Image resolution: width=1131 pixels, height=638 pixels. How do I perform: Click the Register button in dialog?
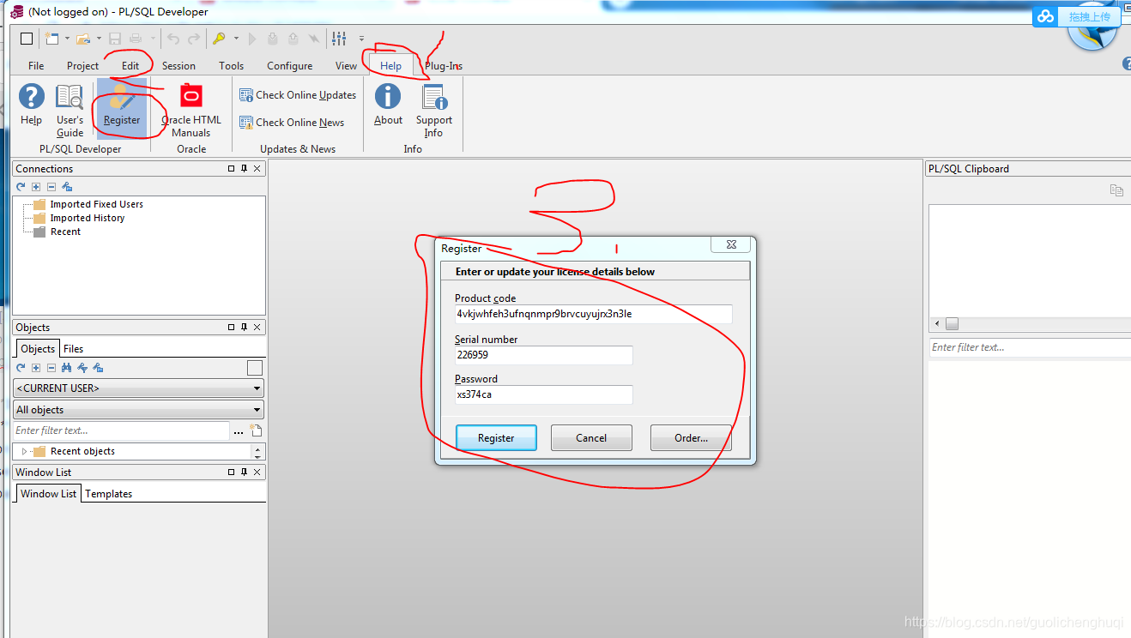point(496,437)
